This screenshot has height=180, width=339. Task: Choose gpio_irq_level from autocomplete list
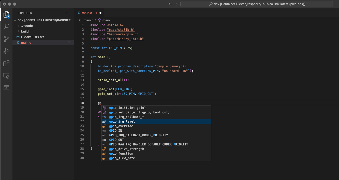click(x=122, y=122)
